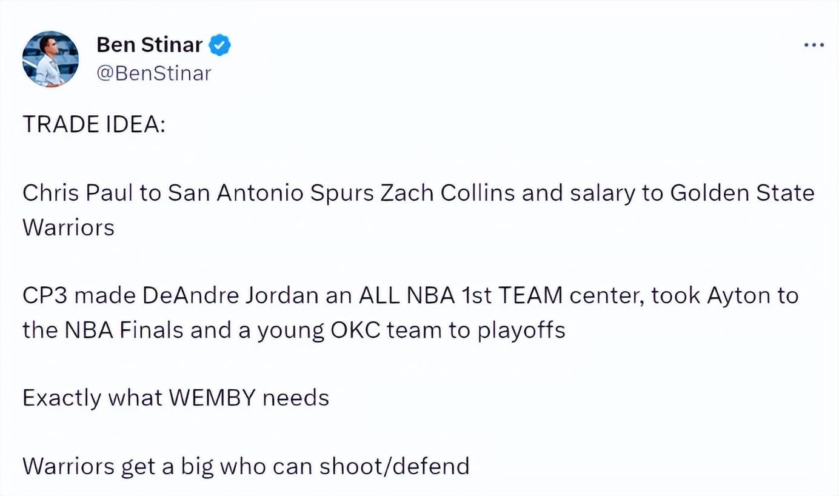Open the @BenStinar handle link

tap(154, 73)
